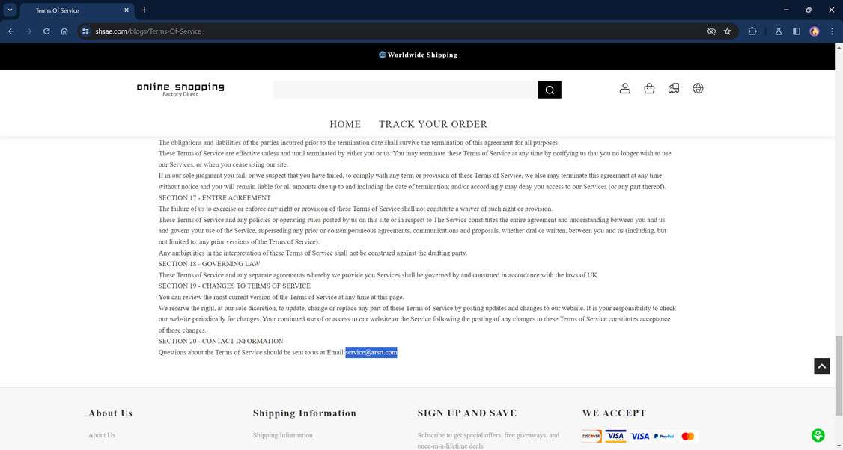Open the shopping cart bag icon
843x450 pixels.
(649, 89)
